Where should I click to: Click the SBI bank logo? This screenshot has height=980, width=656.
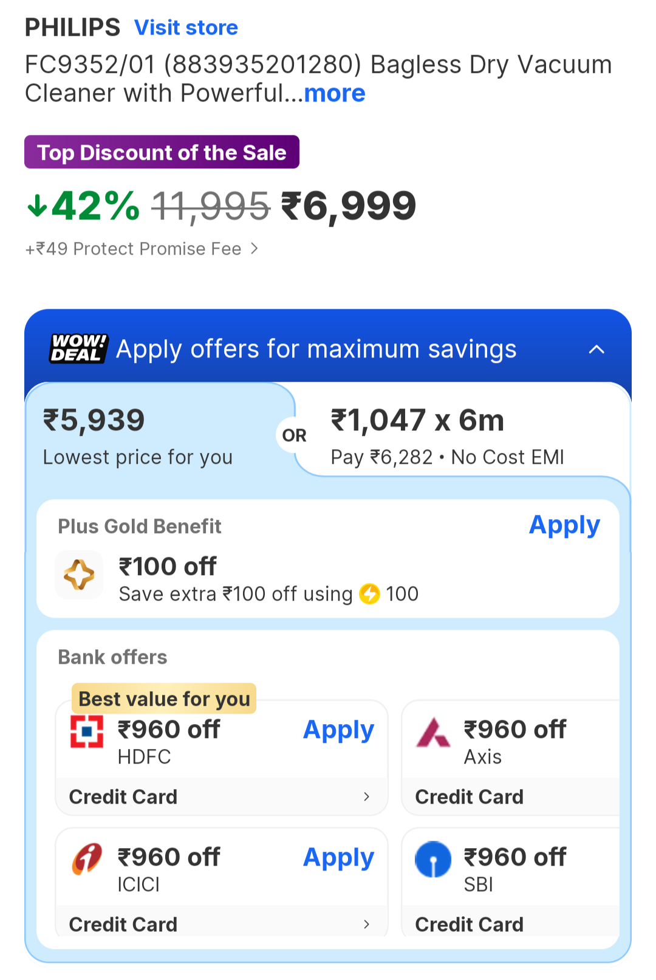point(433,859)
